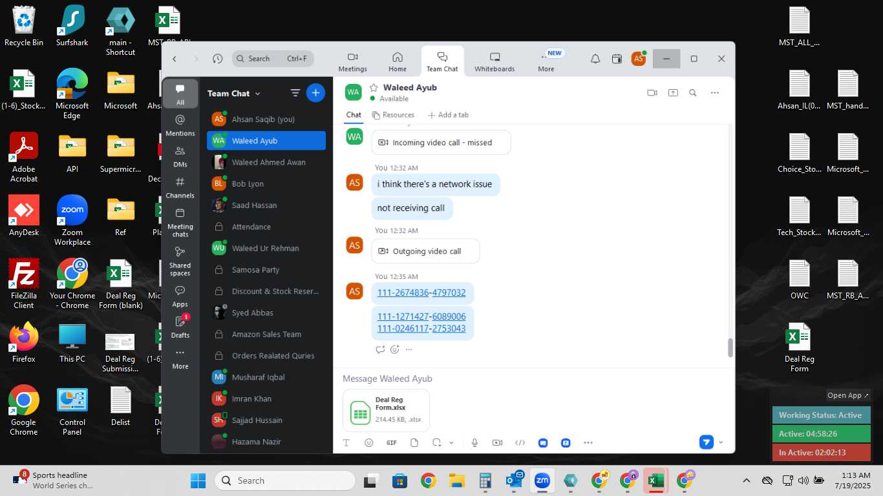
Task: Send the message with blue send button
Action: click(706, 442)
